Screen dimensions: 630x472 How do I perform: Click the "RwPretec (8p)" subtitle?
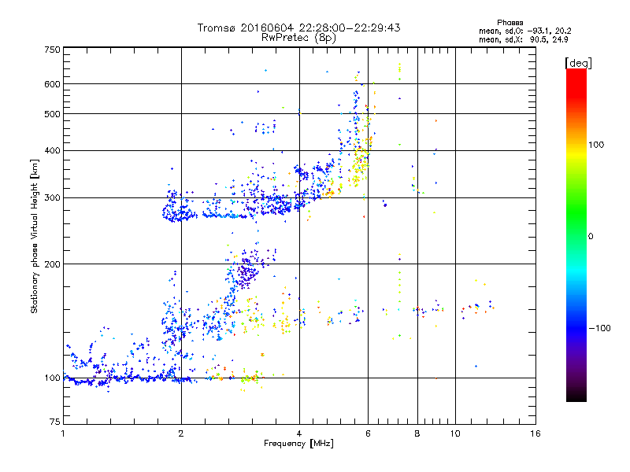pyautogui.click(x=298, y=38)
